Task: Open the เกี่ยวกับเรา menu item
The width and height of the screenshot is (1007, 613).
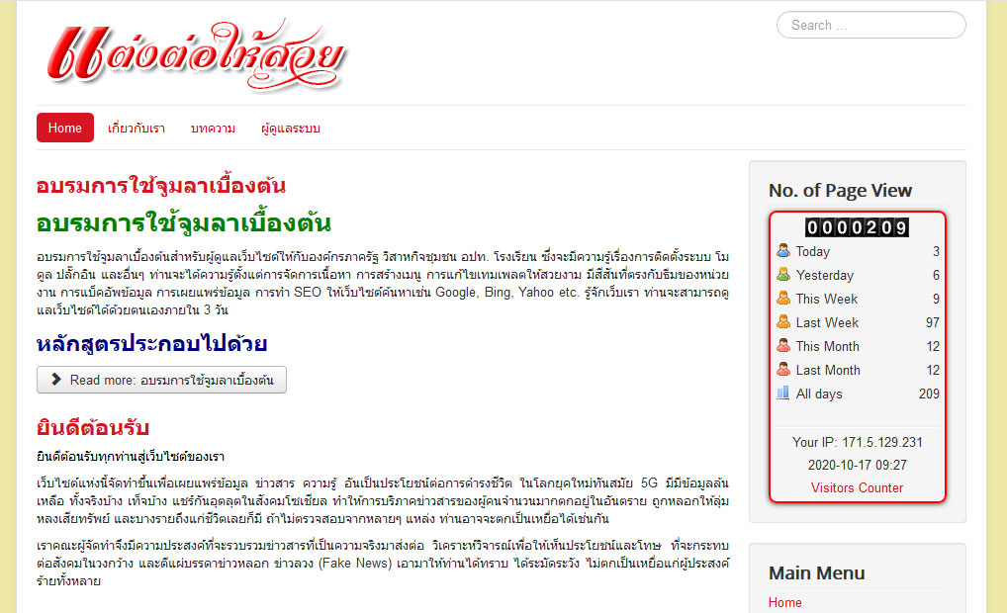Action: point(137,129)
